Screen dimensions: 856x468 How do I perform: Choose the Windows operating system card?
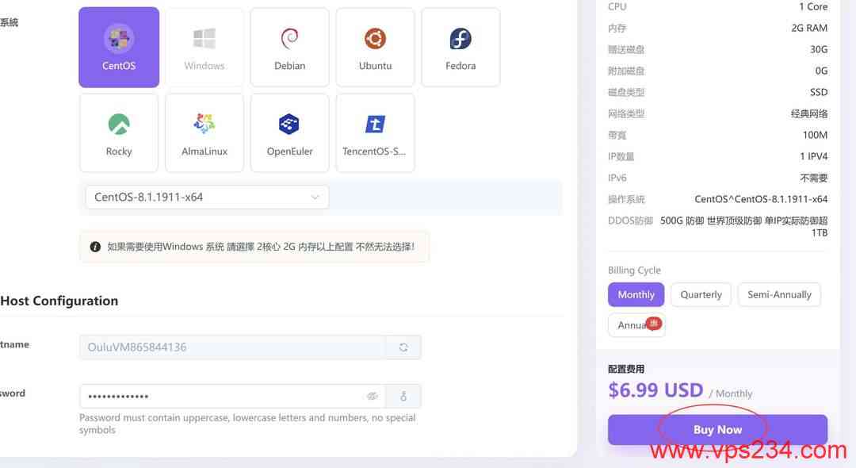pos(204,47)
